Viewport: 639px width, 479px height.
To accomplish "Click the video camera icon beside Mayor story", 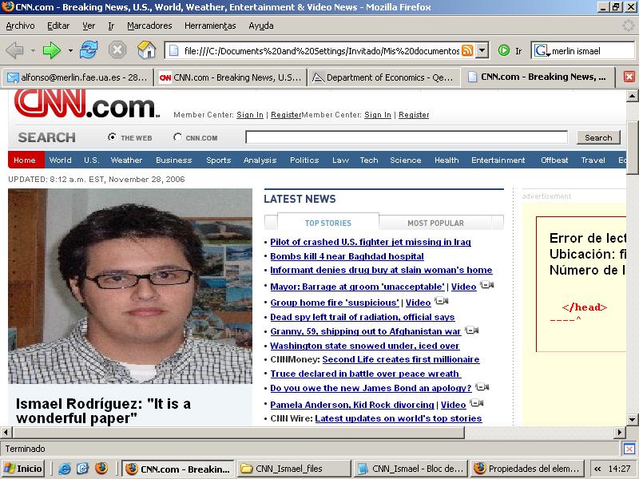I will pos(486,285).
